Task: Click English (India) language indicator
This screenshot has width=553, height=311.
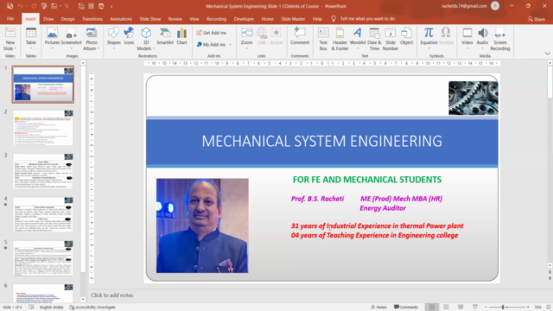Action: 52,308
